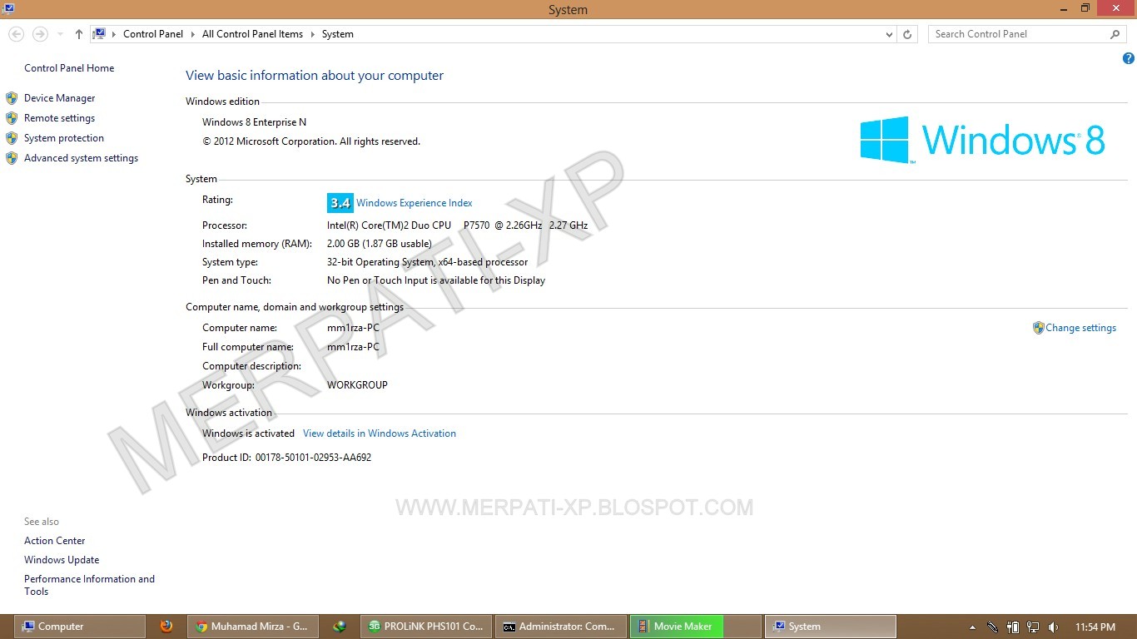1137x639 pixels.
Task: Click the full computer name value mm1rza-PC
Action: (x=353, y=347)
